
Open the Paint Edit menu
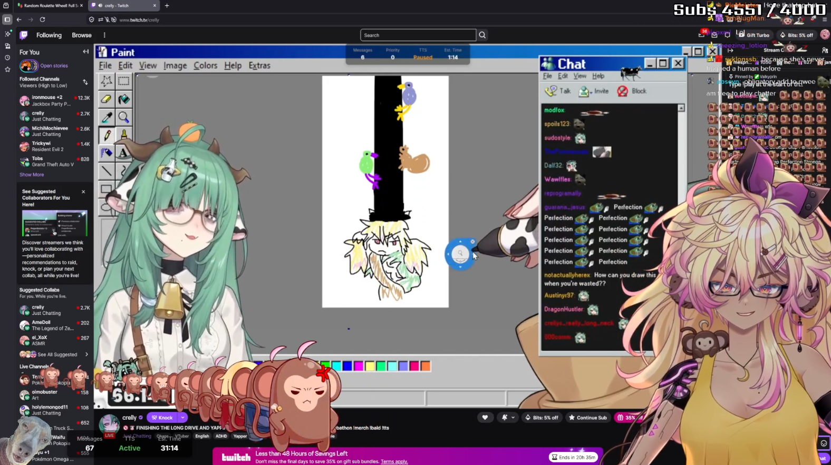pos(125,66)
